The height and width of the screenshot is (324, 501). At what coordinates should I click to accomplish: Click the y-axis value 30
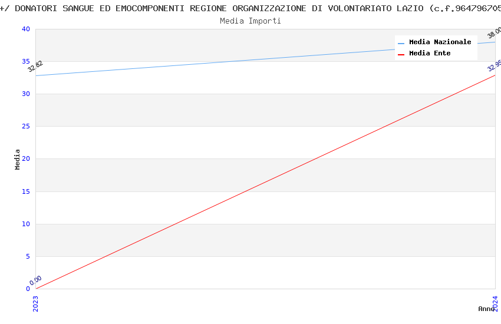pos(26,94)
